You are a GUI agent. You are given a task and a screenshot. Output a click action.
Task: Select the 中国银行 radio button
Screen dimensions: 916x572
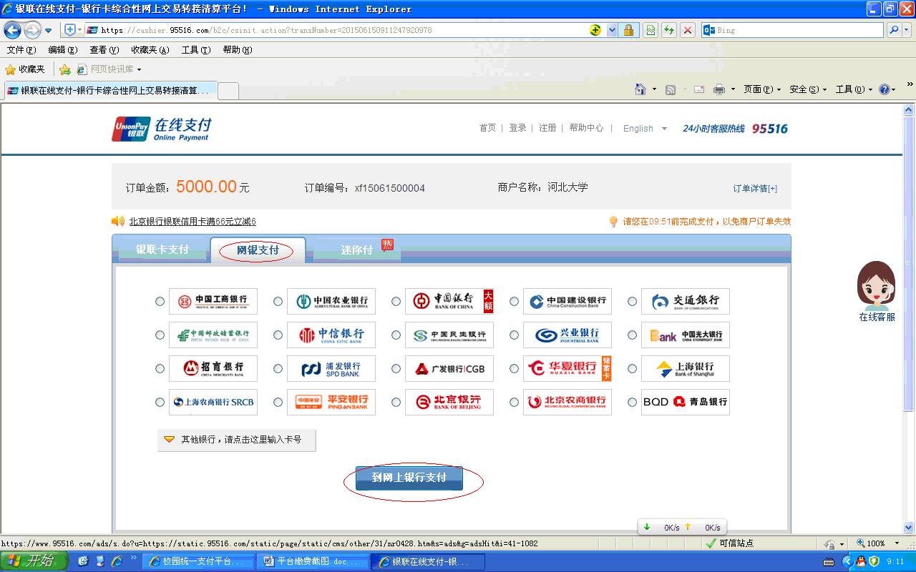pos(396,302)
